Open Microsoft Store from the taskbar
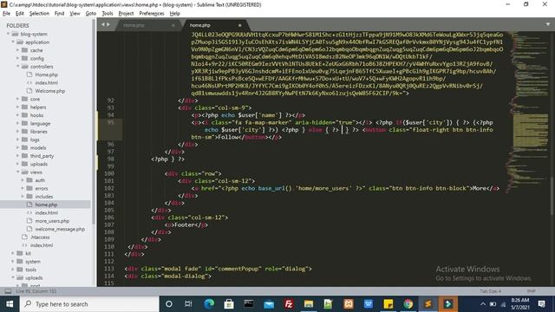 coord(229,304)
